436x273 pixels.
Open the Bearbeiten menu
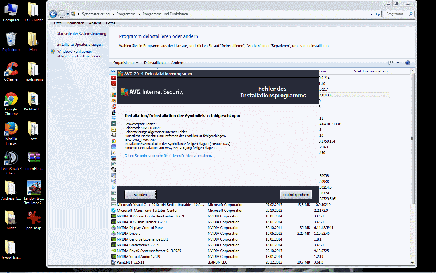pyautogui.click(x=76, y=23)
